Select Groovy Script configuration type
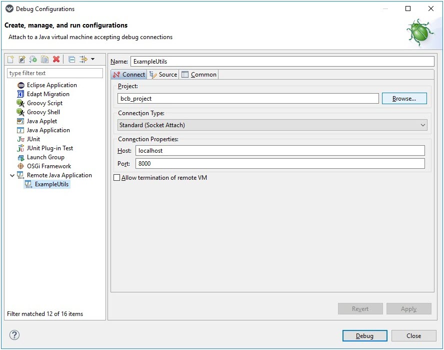This screenshot has width=444, height=350. click(44, 103)
